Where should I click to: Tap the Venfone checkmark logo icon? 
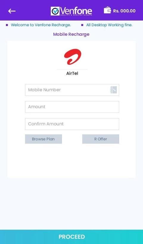tap(55, 11)
